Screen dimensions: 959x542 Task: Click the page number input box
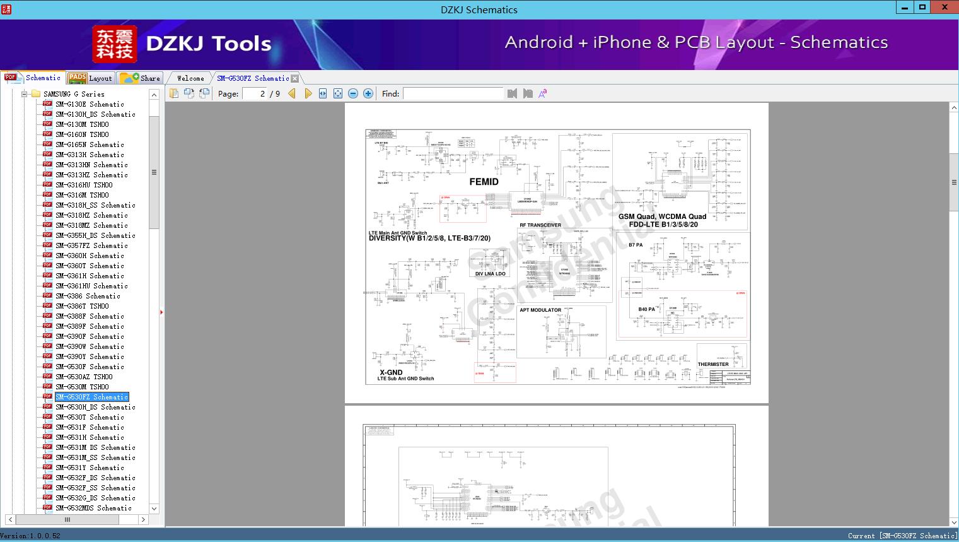tap(262, 93)
